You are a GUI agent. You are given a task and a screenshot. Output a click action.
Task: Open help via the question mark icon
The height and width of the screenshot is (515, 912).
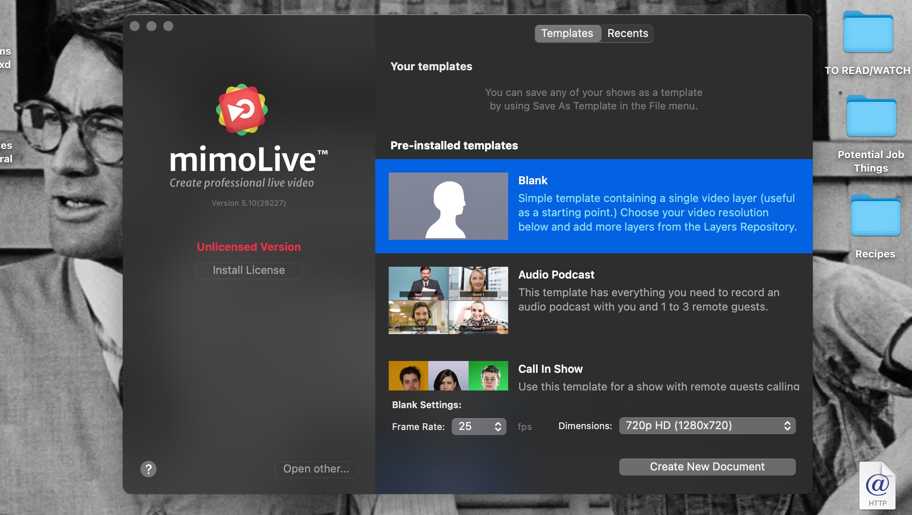point(148,469)
